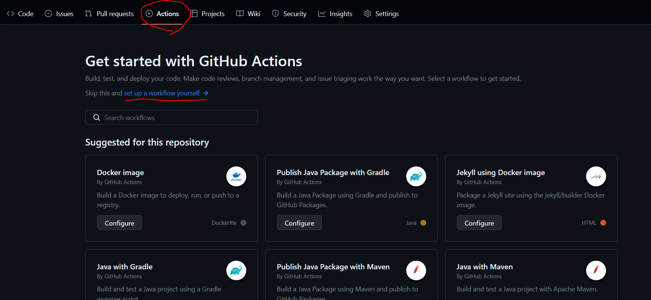Click Gradle elephant logo on Java with Gradle card

pyautogui.click(x=236, y=270)
